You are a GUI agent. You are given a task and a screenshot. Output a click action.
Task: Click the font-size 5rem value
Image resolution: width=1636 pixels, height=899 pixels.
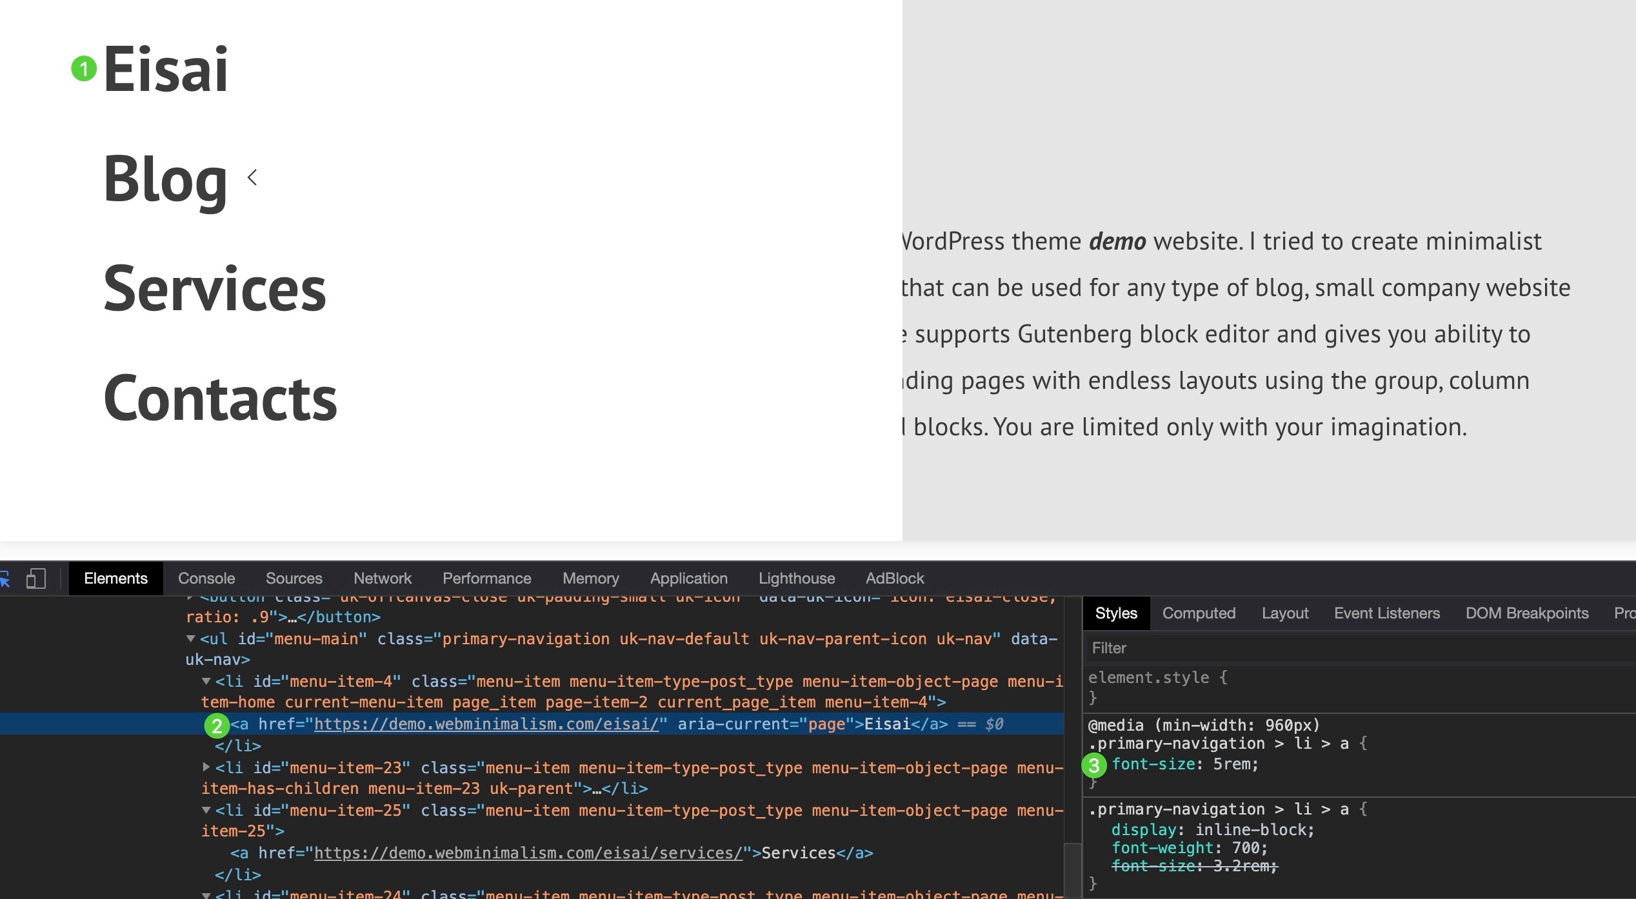(1233, 764)
